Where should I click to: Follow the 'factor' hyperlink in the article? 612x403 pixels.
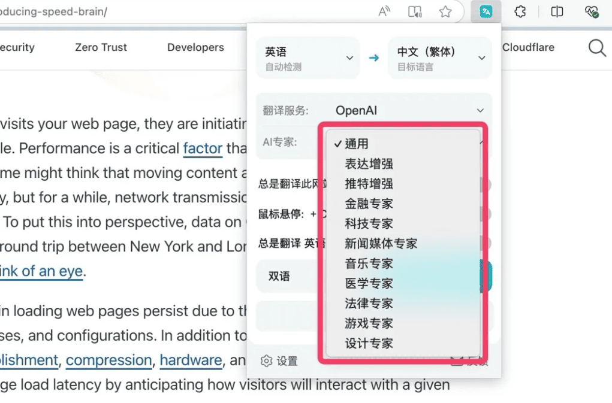[x=203, y=149]
